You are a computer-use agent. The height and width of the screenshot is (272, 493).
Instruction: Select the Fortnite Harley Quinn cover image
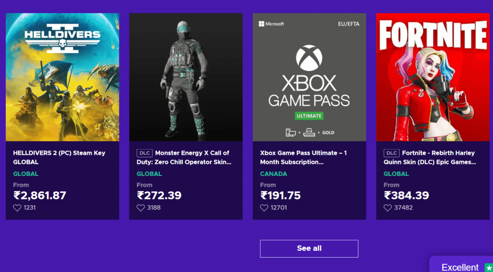(433, 77)
